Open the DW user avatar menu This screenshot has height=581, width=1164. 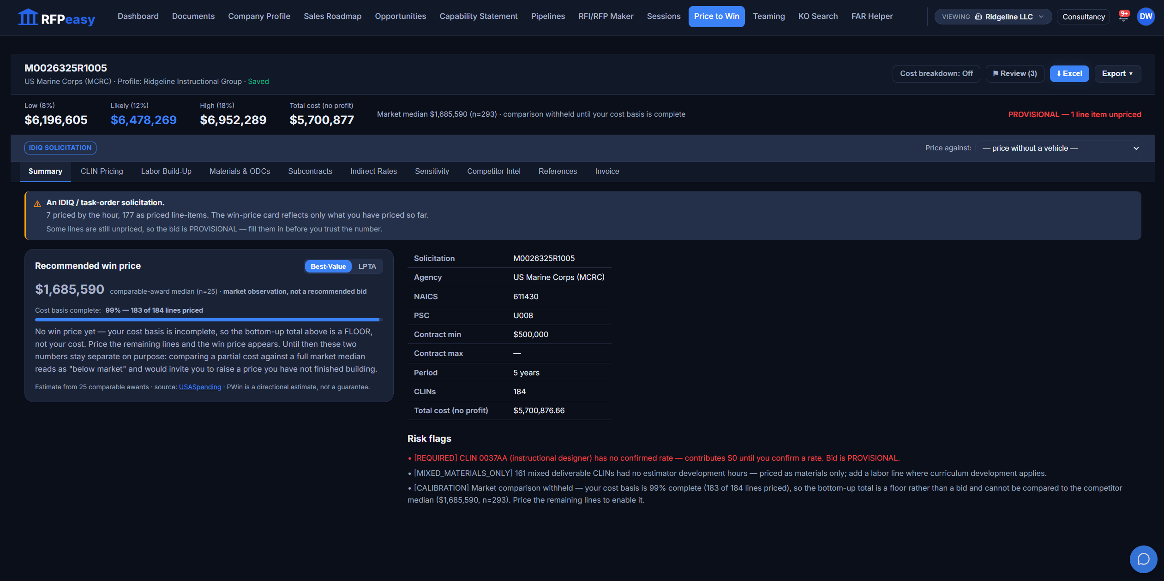(1146, 17)
